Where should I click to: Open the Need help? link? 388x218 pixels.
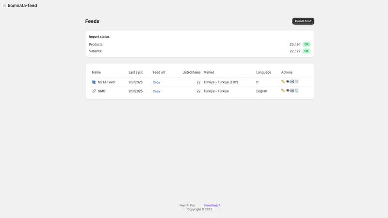point(212,205)
